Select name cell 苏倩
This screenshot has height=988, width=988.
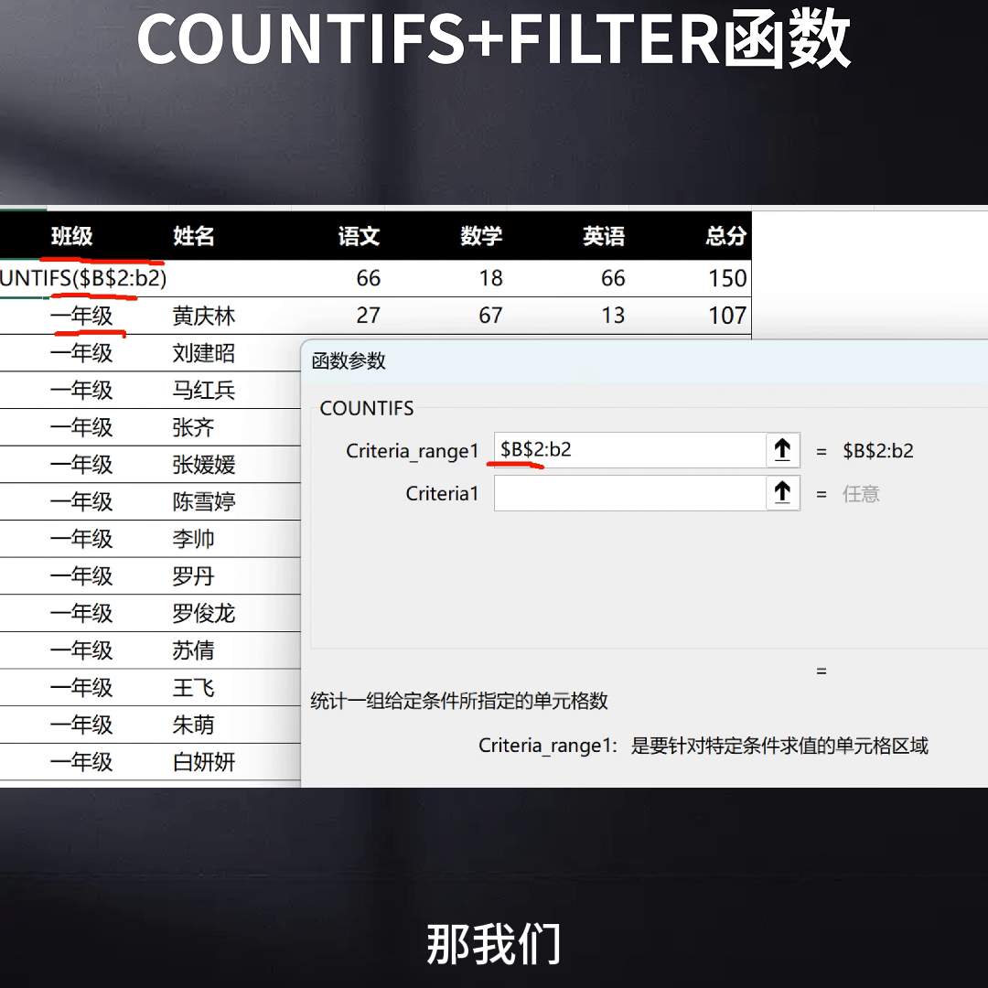(193, 650)
